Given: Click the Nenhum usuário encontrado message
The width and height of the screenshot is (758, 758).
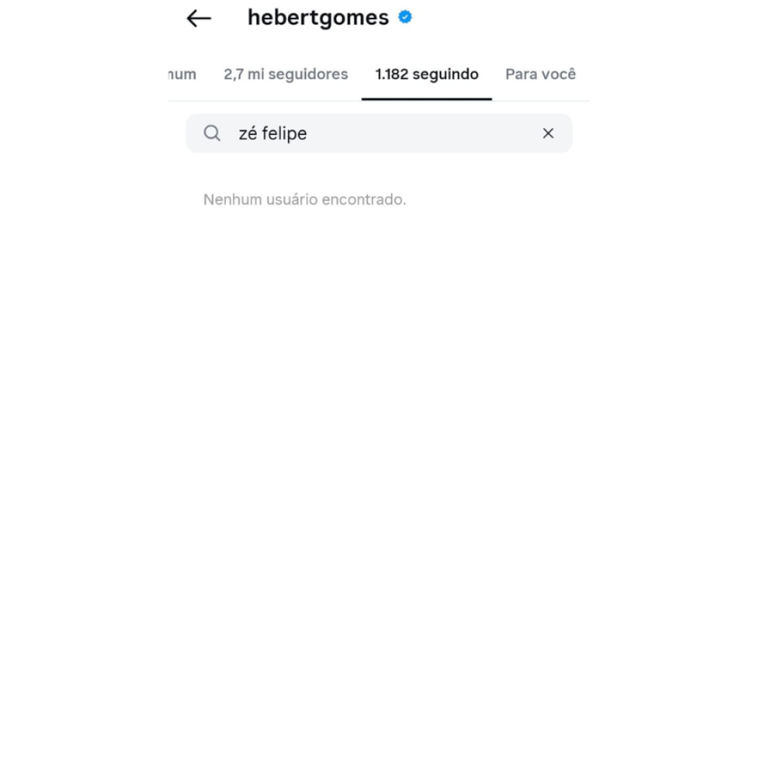Looking at the screenshot, I should point(304,200).
